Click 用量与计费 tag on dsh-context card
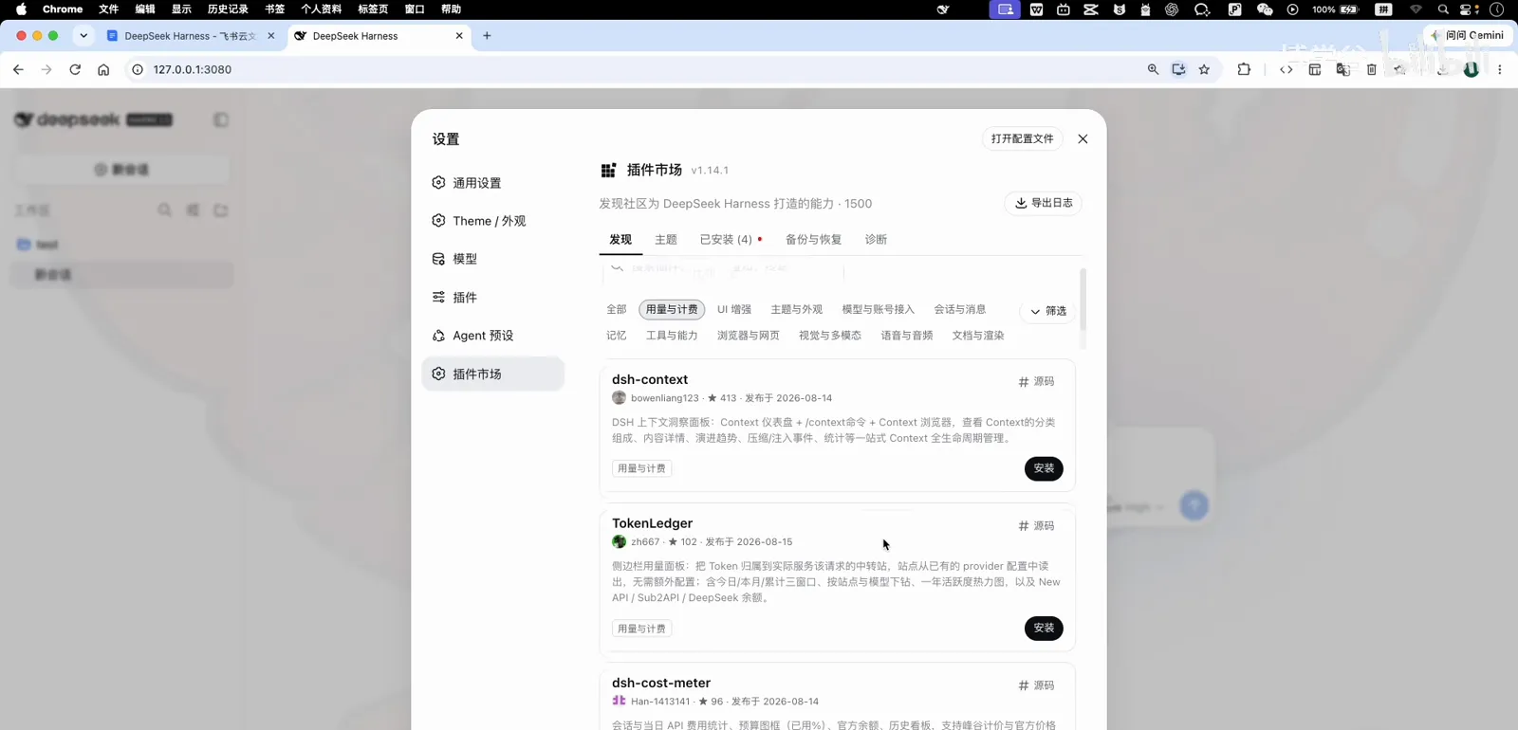The image size is (1518, 730). coord(642,468)
